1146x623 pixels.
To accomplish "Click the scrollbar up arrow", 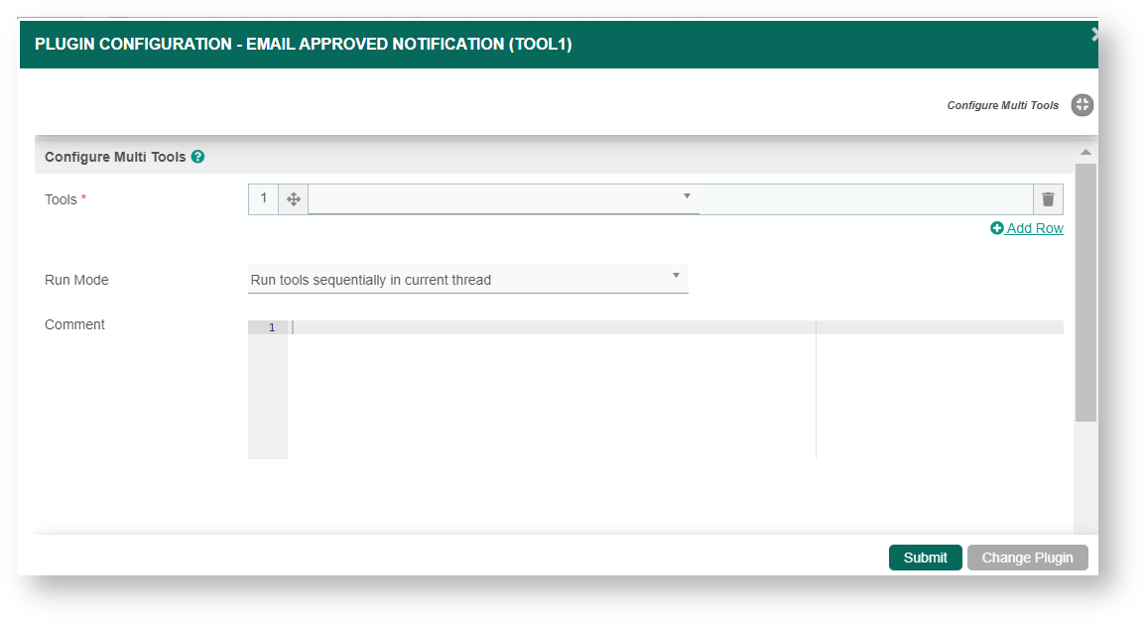I will [x=1085, y=152].
